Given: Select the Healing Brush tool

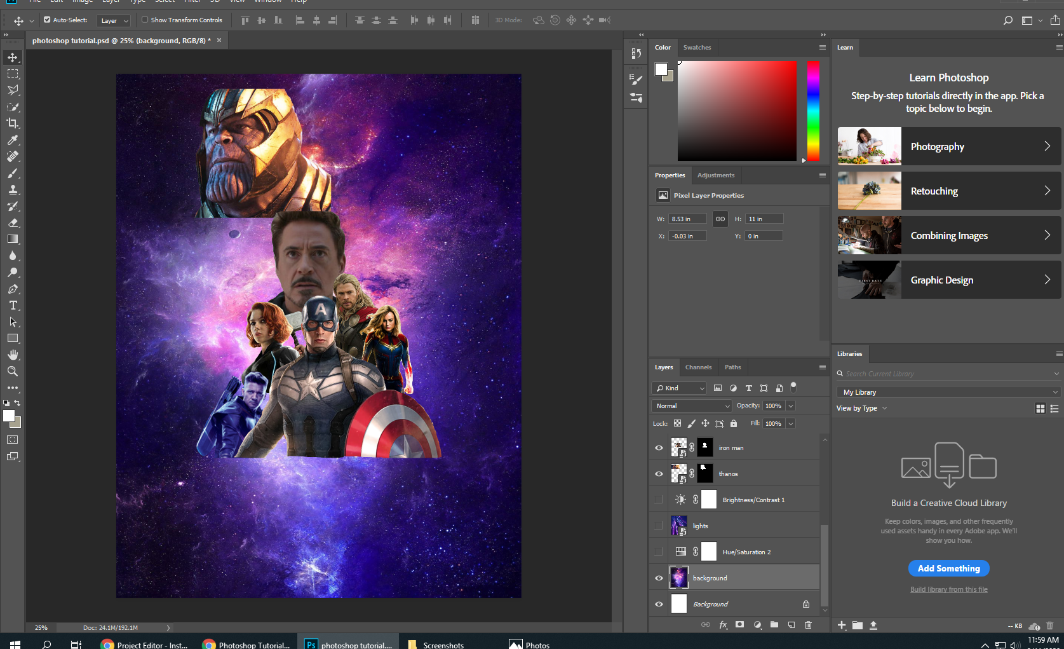Looking at the screenshot, I should pyautogui.click(x=13, y=156).
